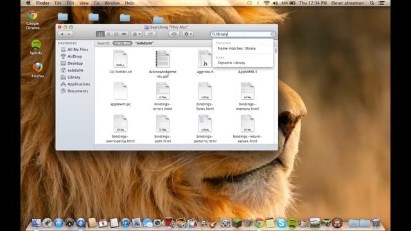Viewport: 411px width, 231px height.
Task: Click the volume icon in menu bar
Action: point(275,3)
